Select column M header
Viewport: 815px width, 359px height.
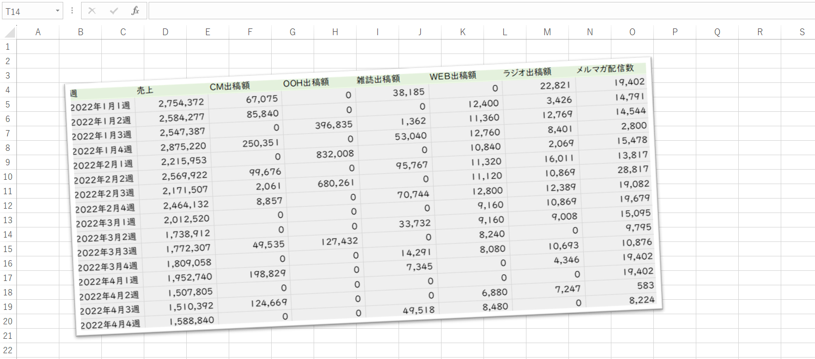pos(547,32)
